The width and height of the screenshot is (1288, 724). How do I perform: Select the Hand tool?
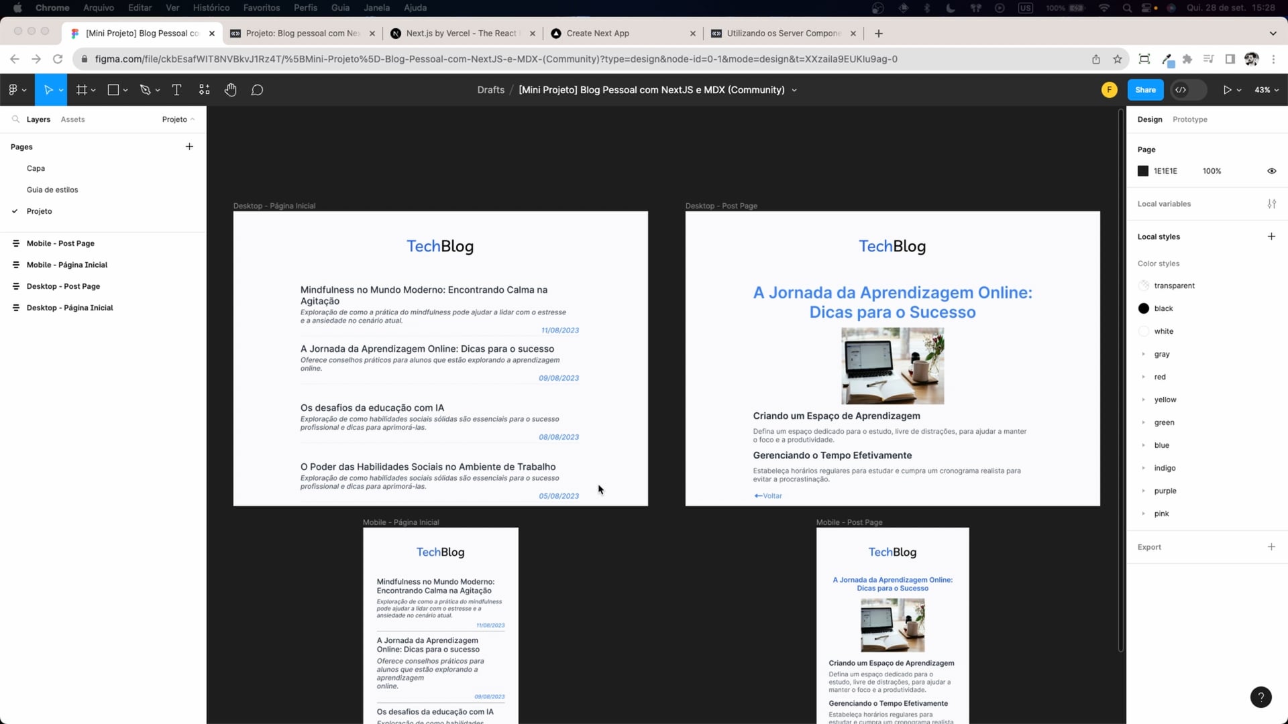(x=230, y=90)
